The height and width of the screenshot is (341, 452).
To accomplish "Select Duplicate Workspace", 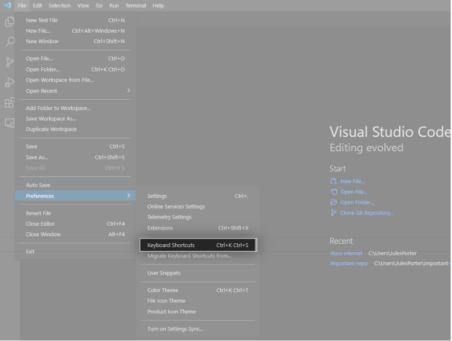I will [75, 129].
